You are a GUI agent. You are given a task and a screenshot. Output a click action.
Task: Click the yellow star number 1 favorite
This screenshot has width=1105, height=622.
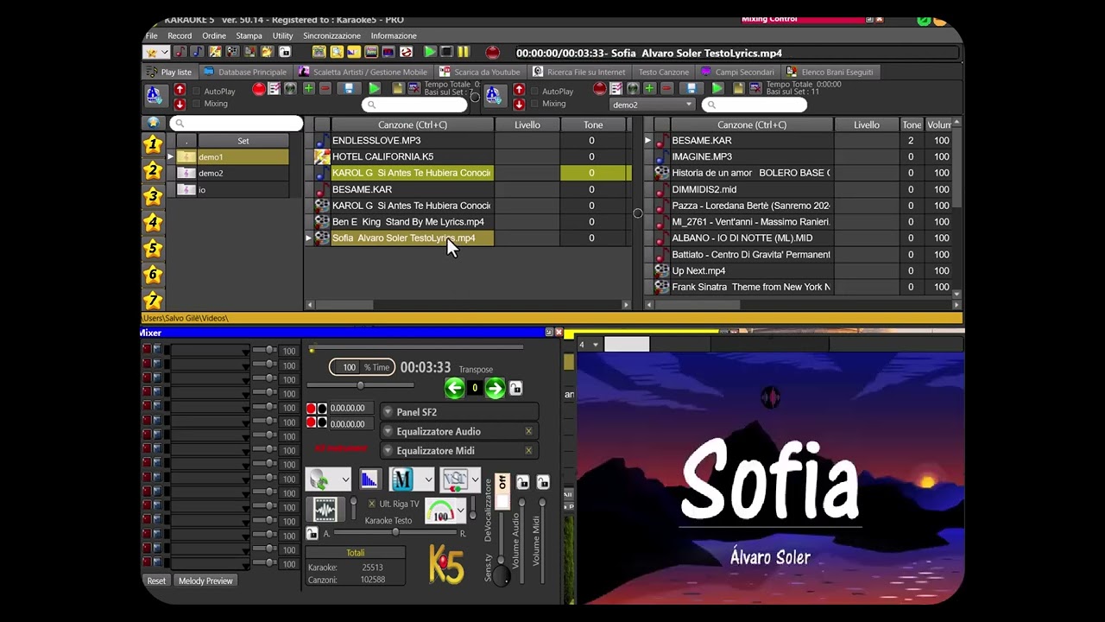tap(154, 144)
